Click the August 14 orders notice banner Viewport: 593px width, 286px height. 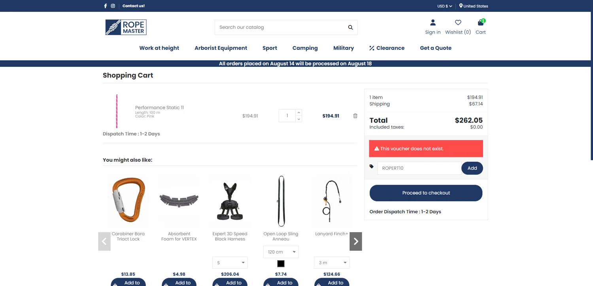[x=295, y=64]
